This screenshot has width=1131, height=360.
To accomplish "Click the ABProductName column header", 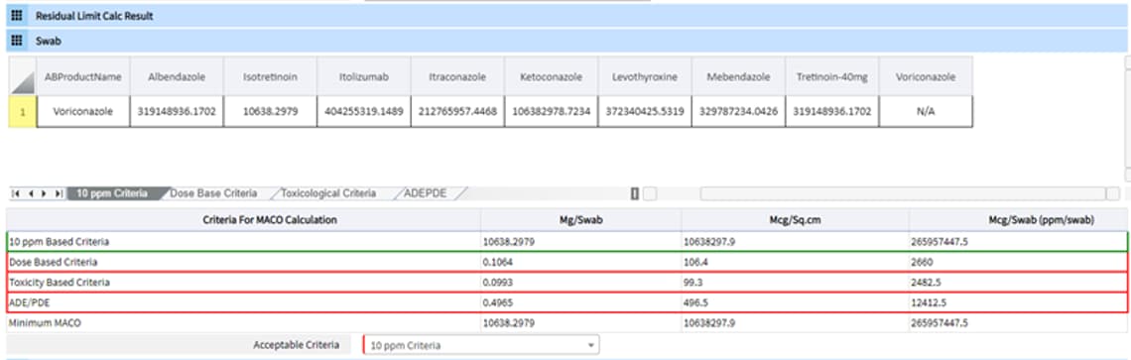I will pyautogui.click(x=83, y=76).
